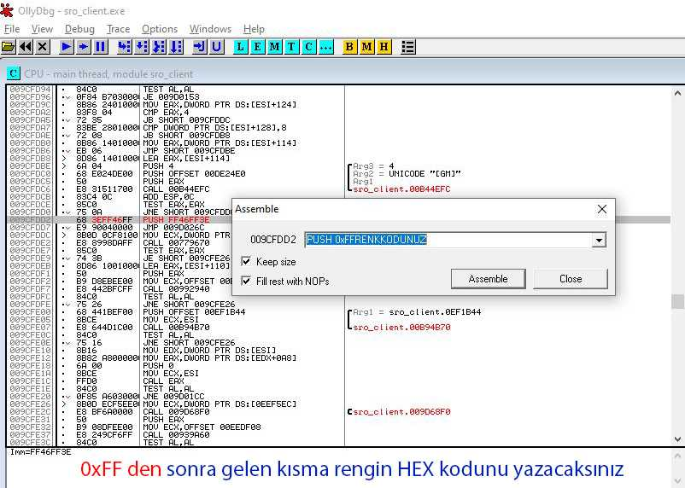
Task: Toggle Fill rest with NOPs checkbox
Action: 246,281
